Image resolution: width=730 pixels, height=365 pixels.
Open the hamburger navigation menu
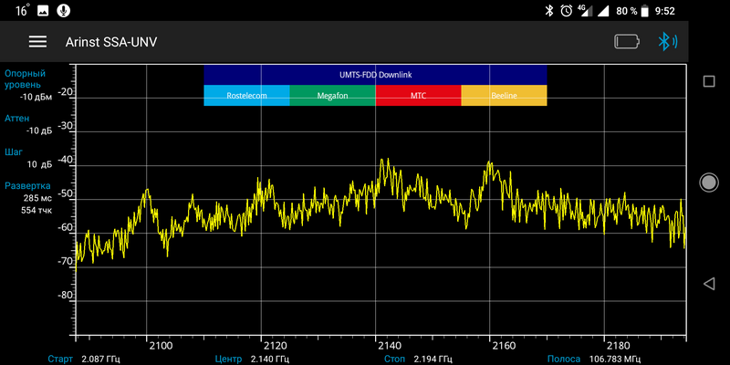(x=37, y=42)
